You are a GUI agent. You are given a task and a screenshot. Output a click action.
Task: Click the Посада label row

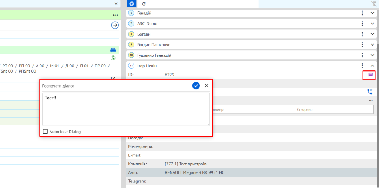click(251, 138)
